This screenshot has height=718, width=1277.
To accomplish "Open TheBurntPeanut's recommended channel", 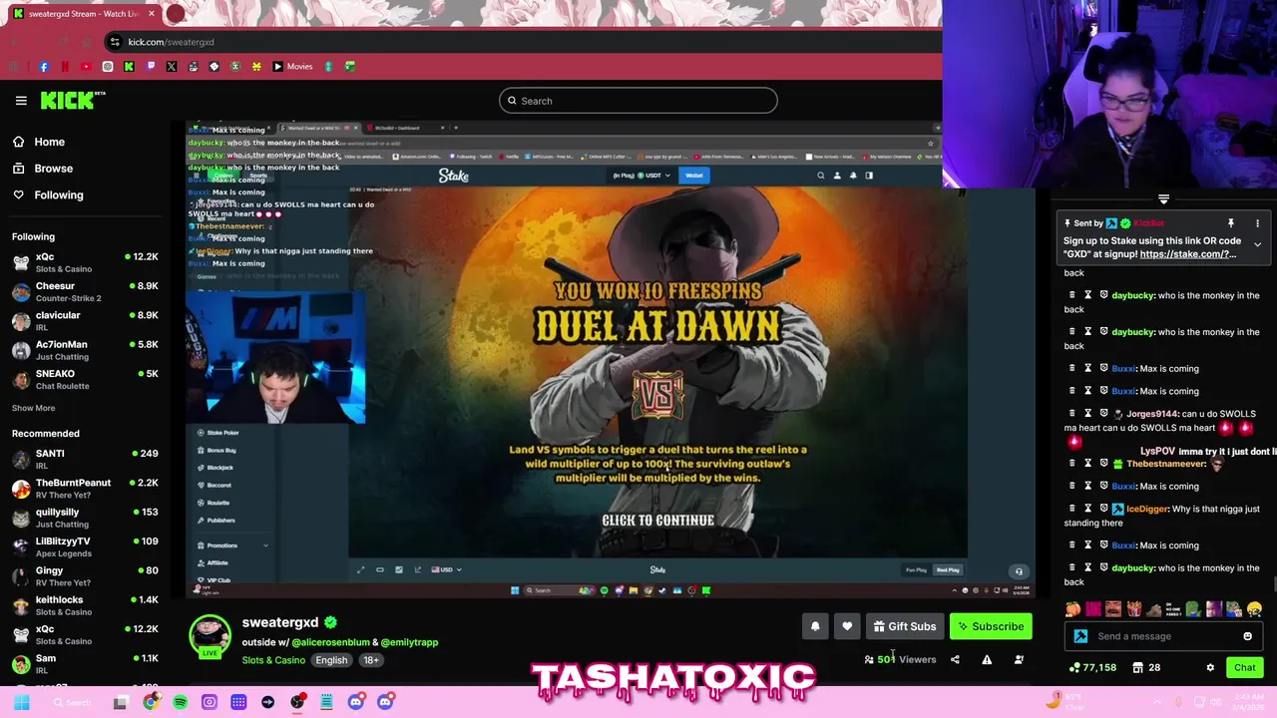I will [x=85, y=489].
